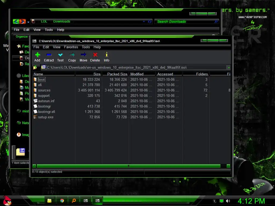Screen dimensions: 275x206
Task: Click the LOL breadcrumb in Explorer
Action: click(44, 21)
